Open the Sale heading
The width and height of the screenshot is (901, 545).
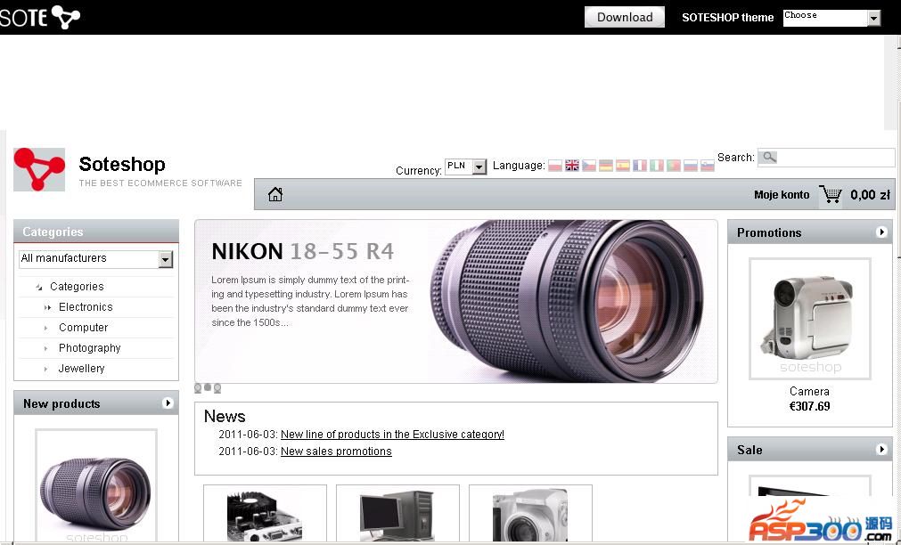click(x=749, y=450)
